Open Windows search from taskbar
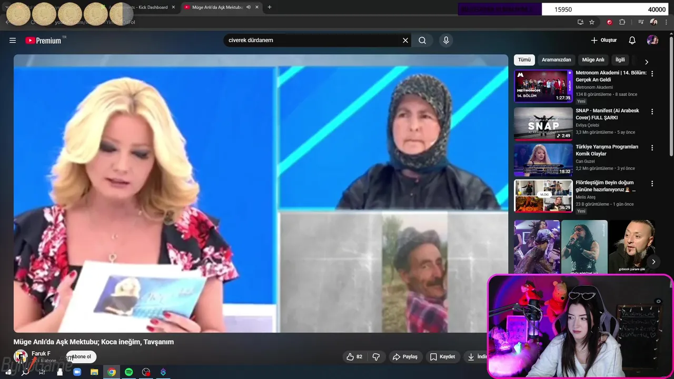The height and width of the screenshot is (379, 674). pos(25,372)
